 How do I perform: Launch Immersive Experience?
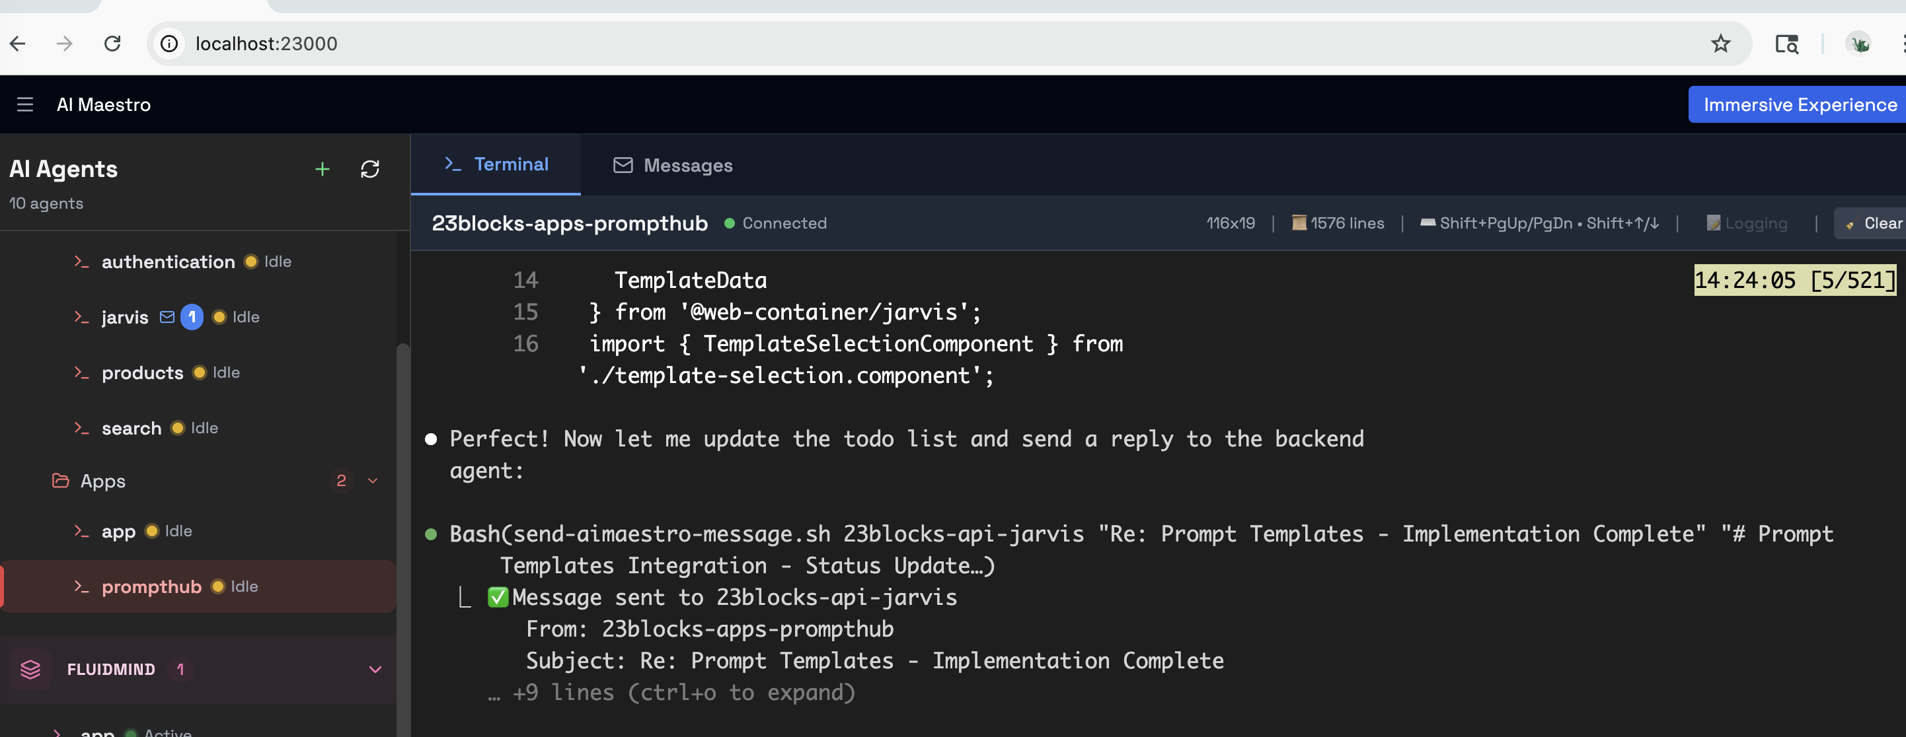coord(1799,104)
